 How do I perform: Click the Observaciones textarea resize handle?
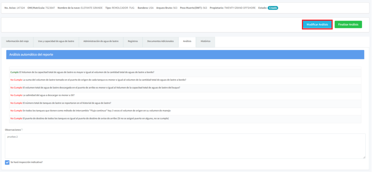tap(364, 157)
